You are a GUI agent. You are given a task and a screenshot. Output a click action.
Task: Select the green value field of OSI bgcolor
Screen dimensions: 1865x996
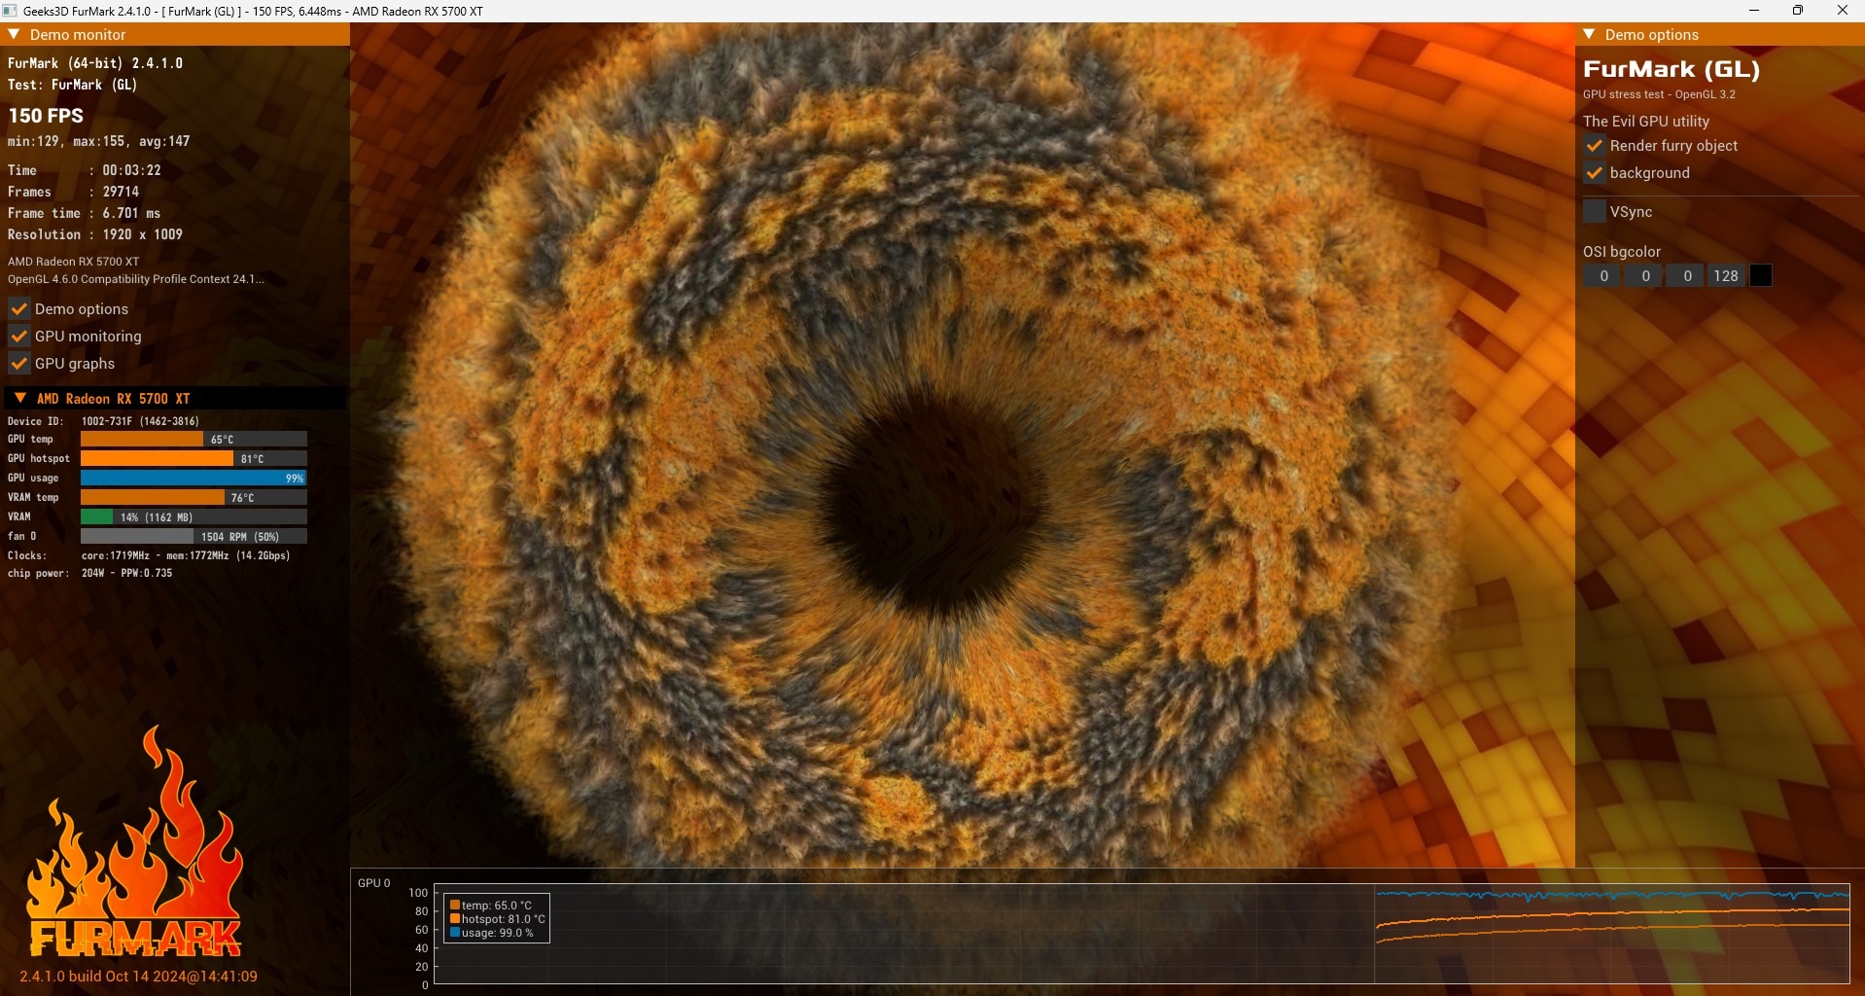(1645, 276)
